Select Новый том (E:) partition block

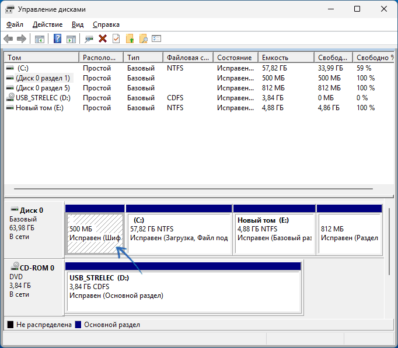tap(274, 233)
